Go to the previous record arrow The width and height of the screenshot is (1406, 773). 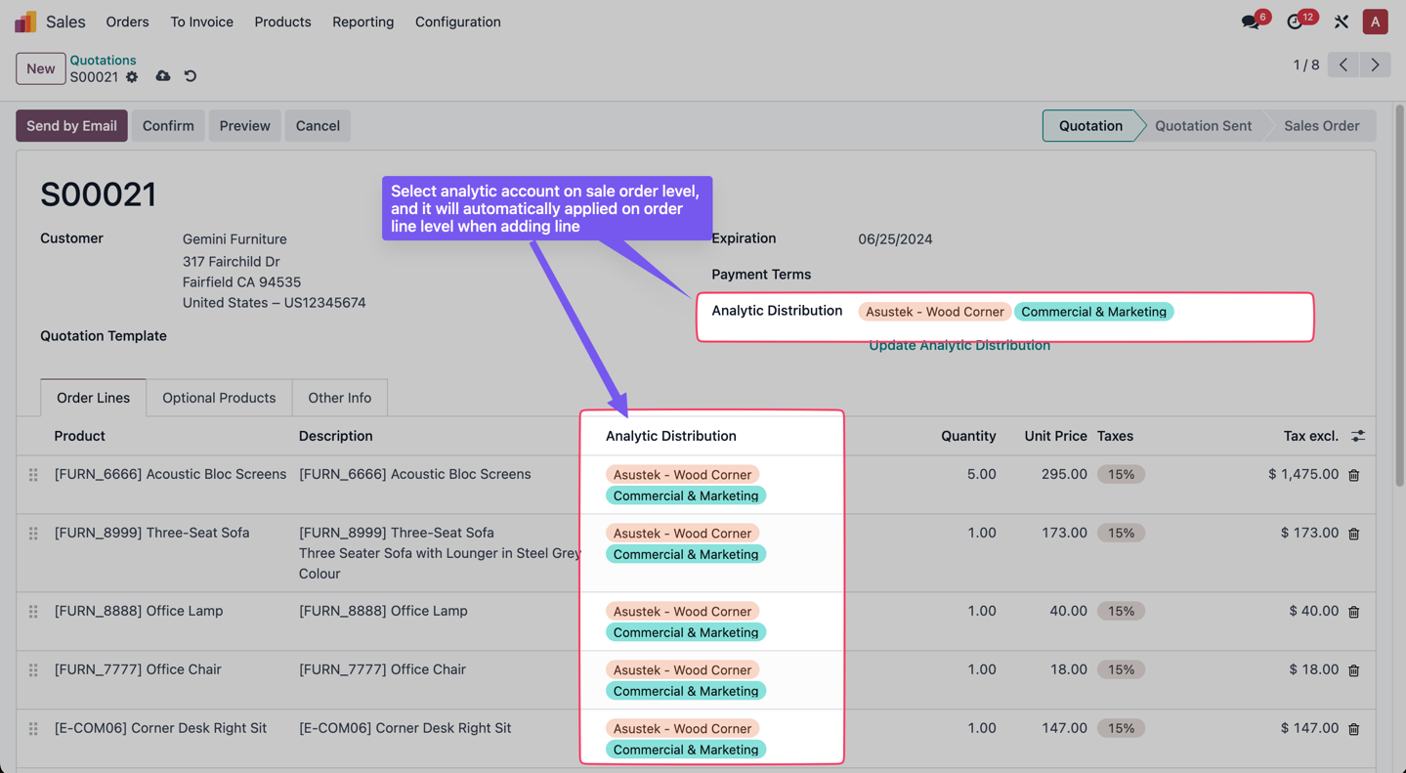1343,64
